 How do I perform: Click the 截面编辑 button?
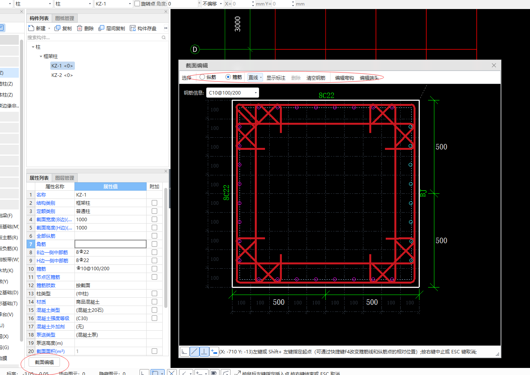(44, 362)
